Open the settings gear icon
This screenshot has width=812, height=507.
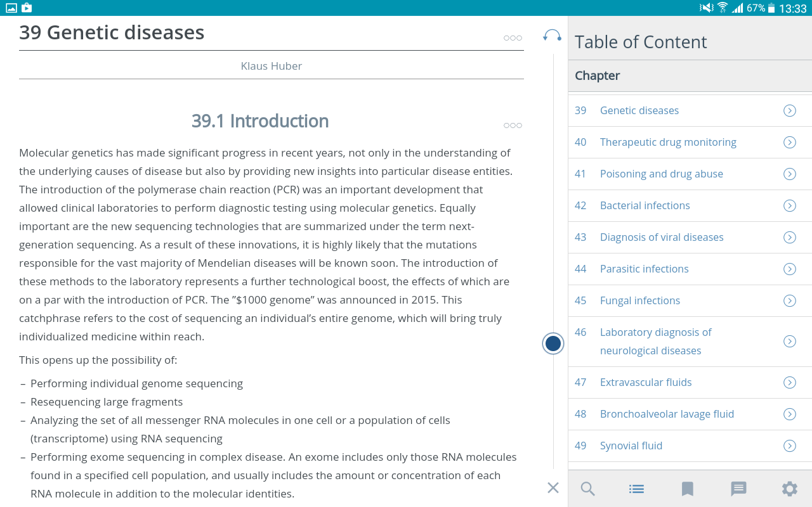(x=789, y=489)
